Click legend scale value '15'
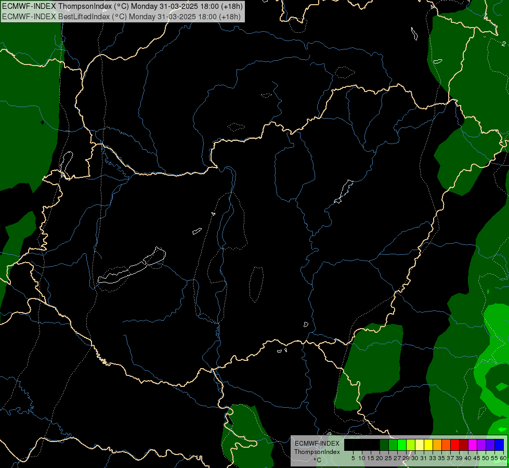The image size is (509, 468). click(x=371, y=458)
